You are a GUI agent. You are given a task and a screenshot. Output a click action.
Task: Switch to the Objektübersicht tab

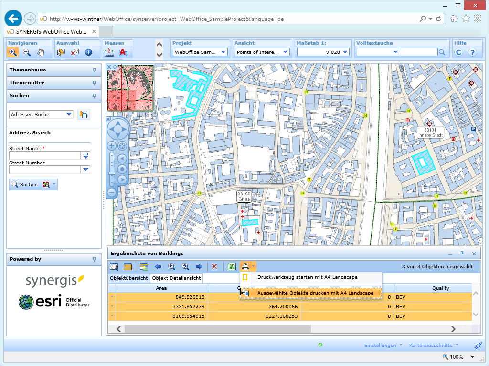[x=129, y=278]
